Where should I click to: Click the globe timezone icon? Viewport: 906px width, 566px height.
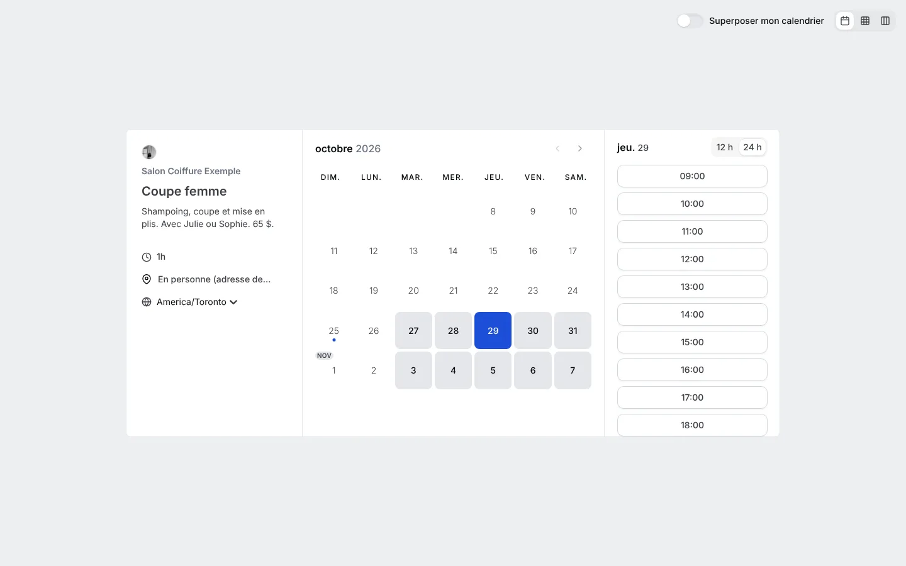pyautogui.click(x=147, y=302)
